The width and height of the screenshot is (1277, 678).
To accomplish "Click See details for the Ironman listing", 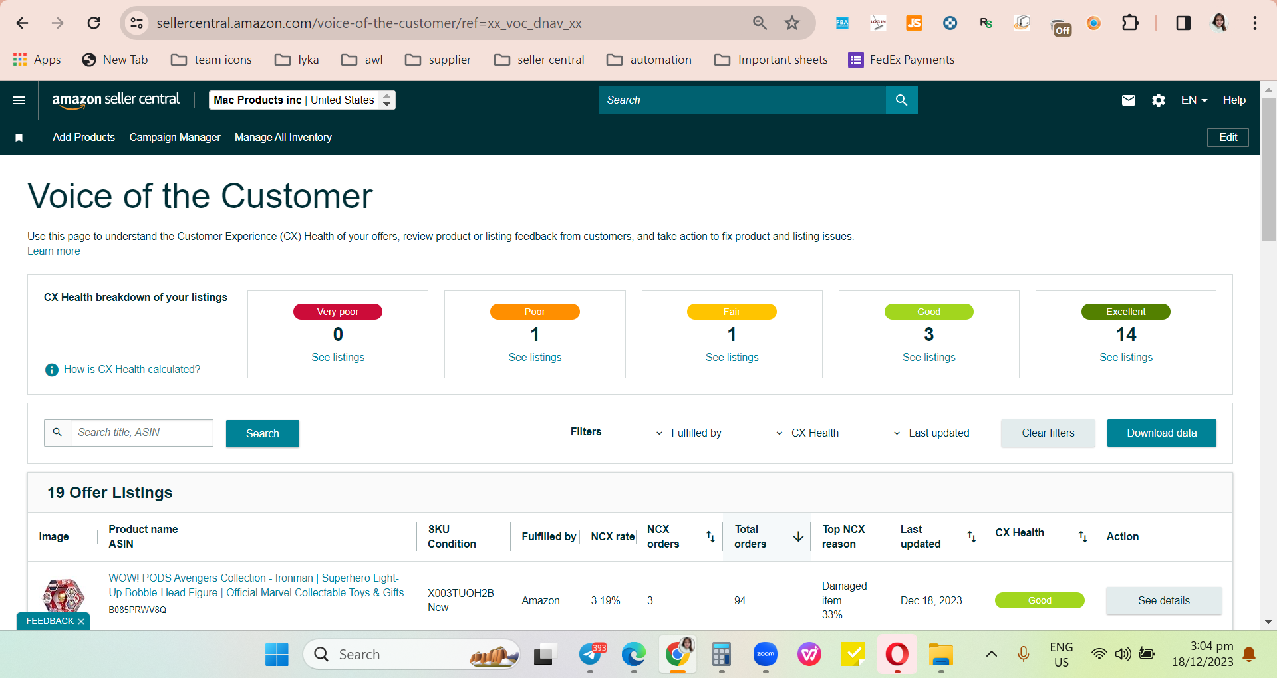I will [1164, 601].
